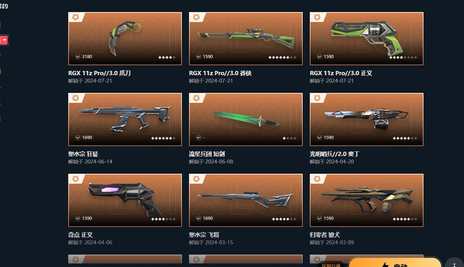
Task: Click the orange 启动 launch button
Action: [x=394, y=262]
